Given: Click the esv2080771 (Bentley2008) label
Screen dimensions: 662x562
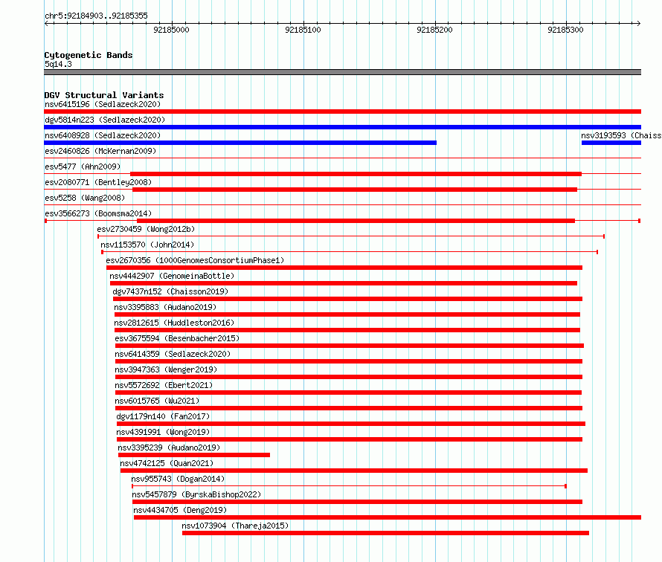Looking at the screenshot, I should click(98, 182).
